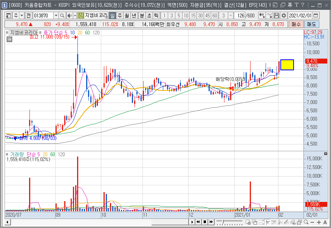Click the replay stop button
The height and width of the screenshot is (228, 331).
pyautogui.click(x=204, y=222)
